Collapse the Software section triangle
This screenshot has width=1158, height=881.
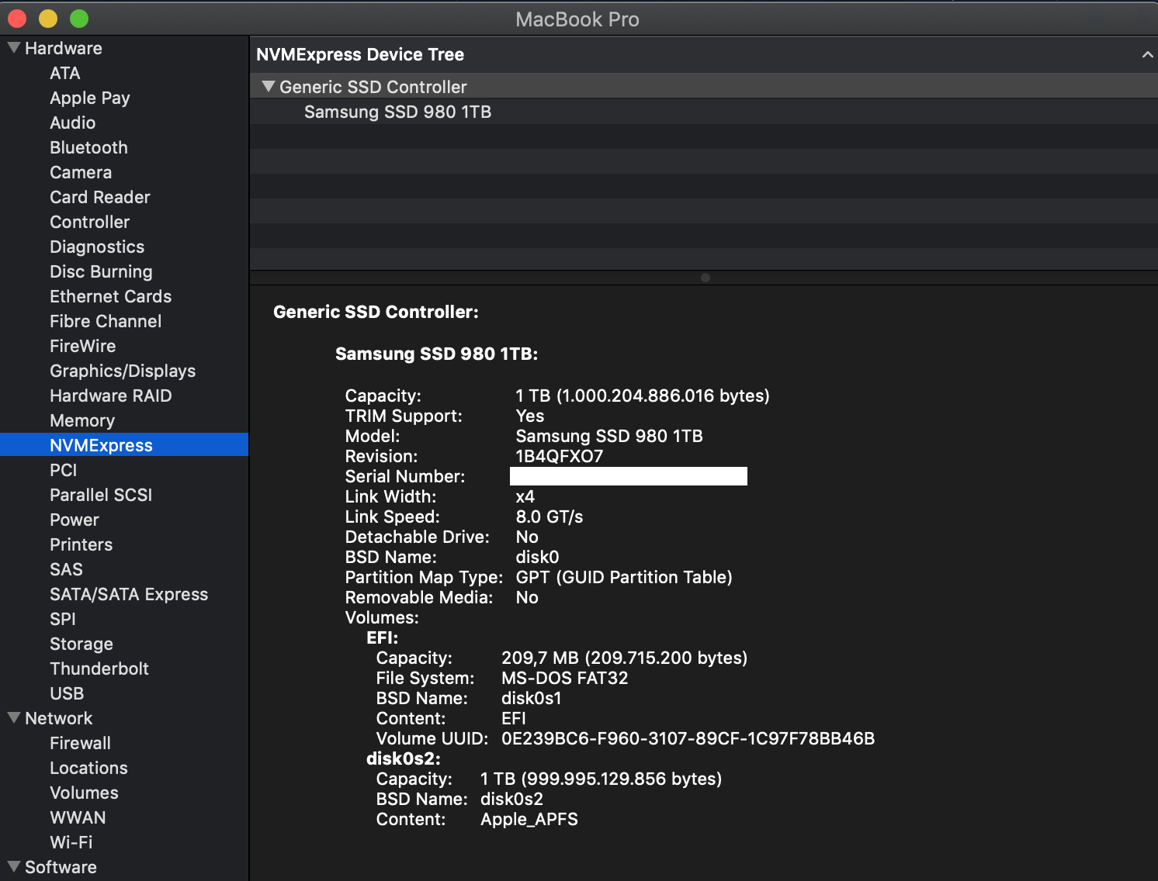point(14,867)
